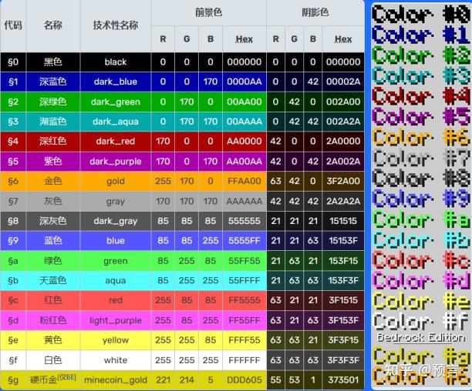
Task: Click the §c code cell
Action: tap(13, 300)
